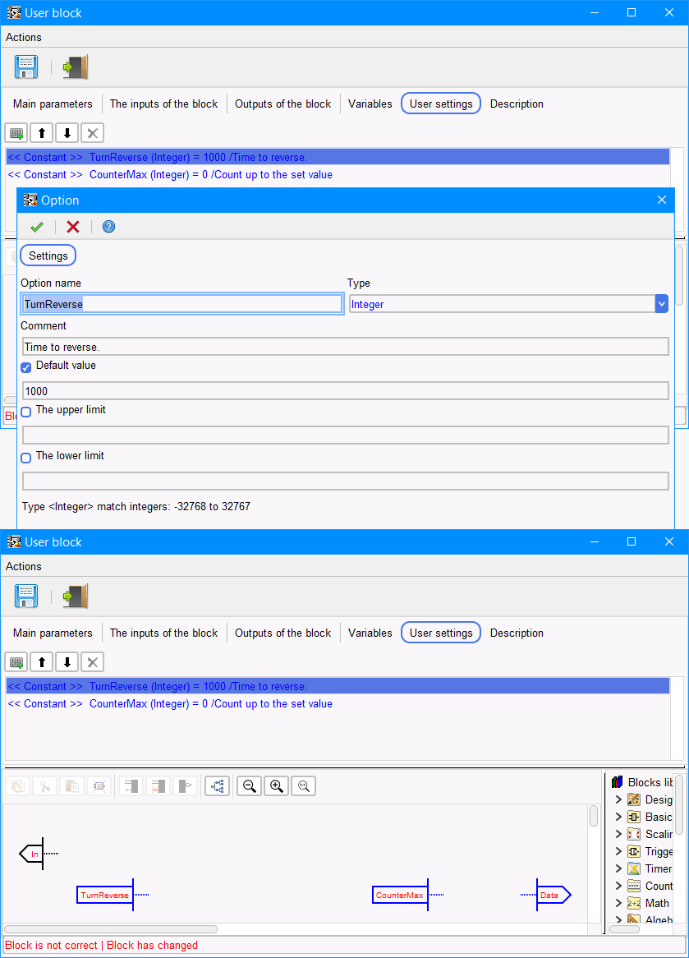This screenshot has height=958, width=689.
Task: Open Description tab in bottom User block window
Action: (x=517, y=633)
